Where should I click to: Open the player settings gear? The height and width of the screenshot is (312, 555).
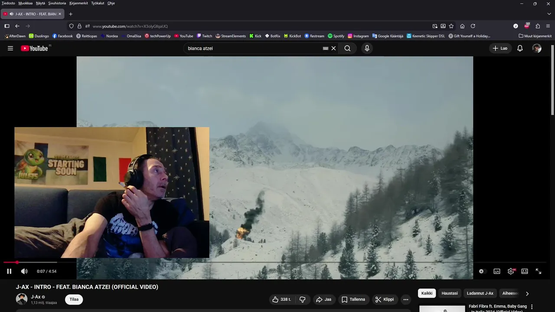[x=511, y=271]
